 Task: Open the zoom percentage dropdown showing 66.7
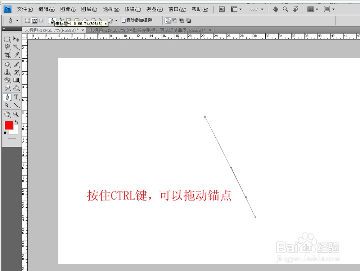click(x=262, y=9)
